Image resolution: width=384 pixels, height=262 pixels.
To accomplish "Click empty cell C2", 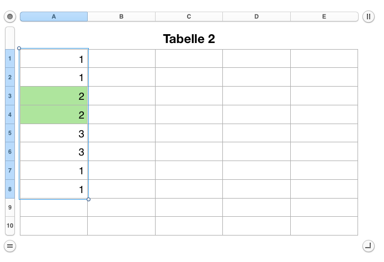I will [189, 77].
